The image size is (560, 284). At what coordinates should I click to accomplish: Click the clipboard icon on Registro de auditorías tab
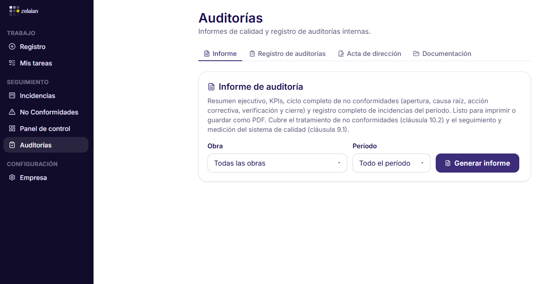[x=252, y=54]
